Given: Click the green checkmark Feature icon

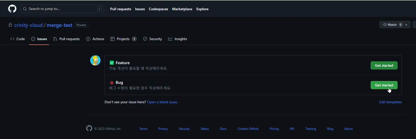Looking at the screenshot, I should (x=112, y=63).
